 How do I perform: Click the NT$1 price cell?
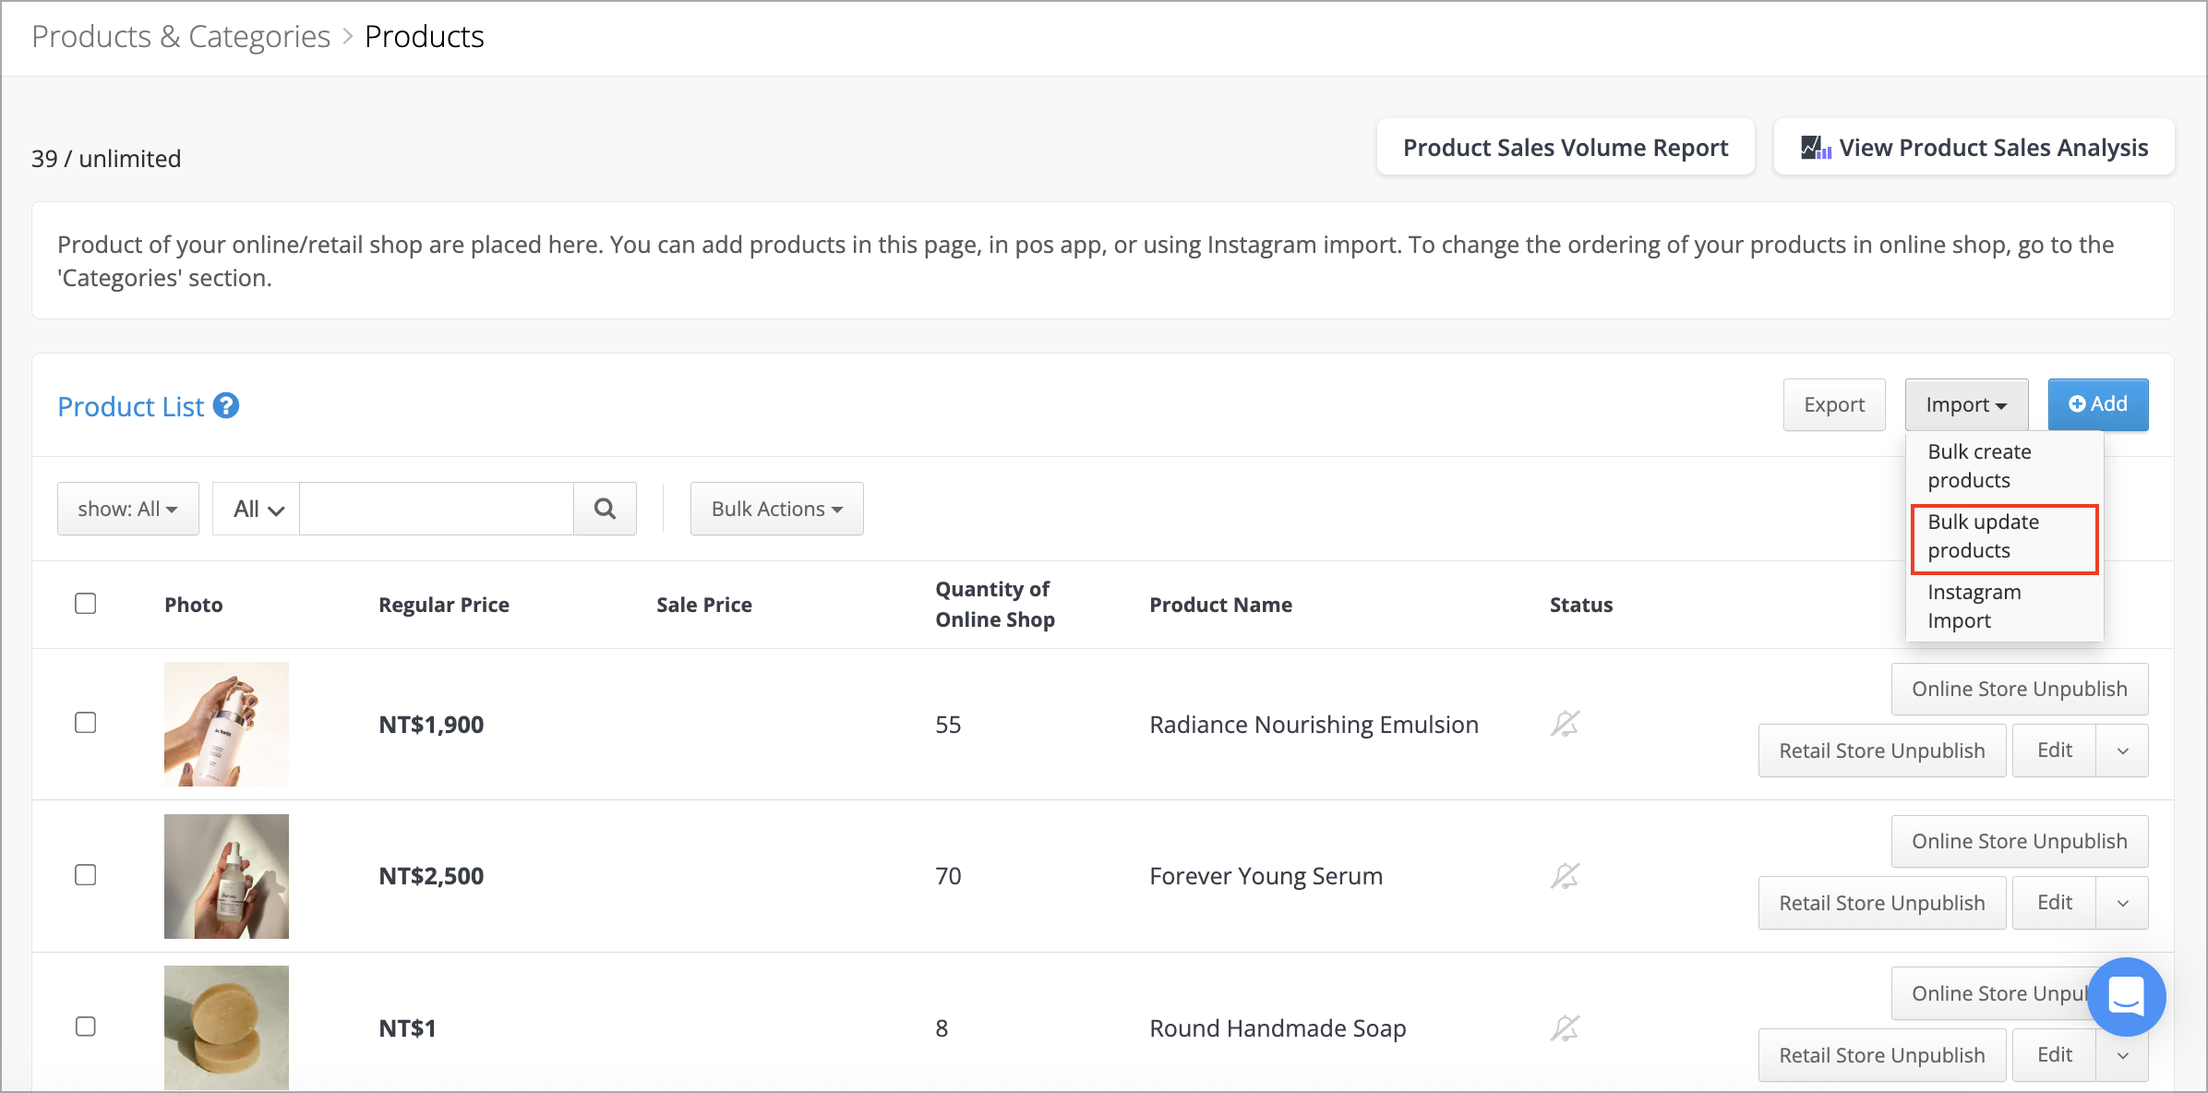[x=407, y=1028]
